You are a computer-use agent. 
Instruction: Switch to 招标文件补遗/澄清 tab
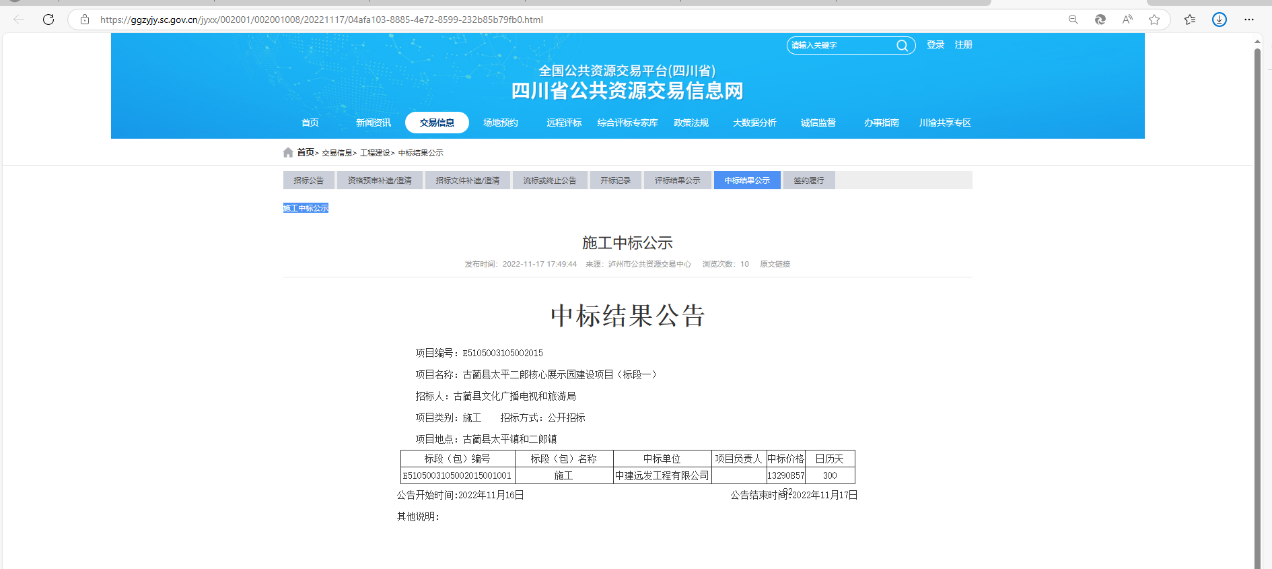(468, 180)
